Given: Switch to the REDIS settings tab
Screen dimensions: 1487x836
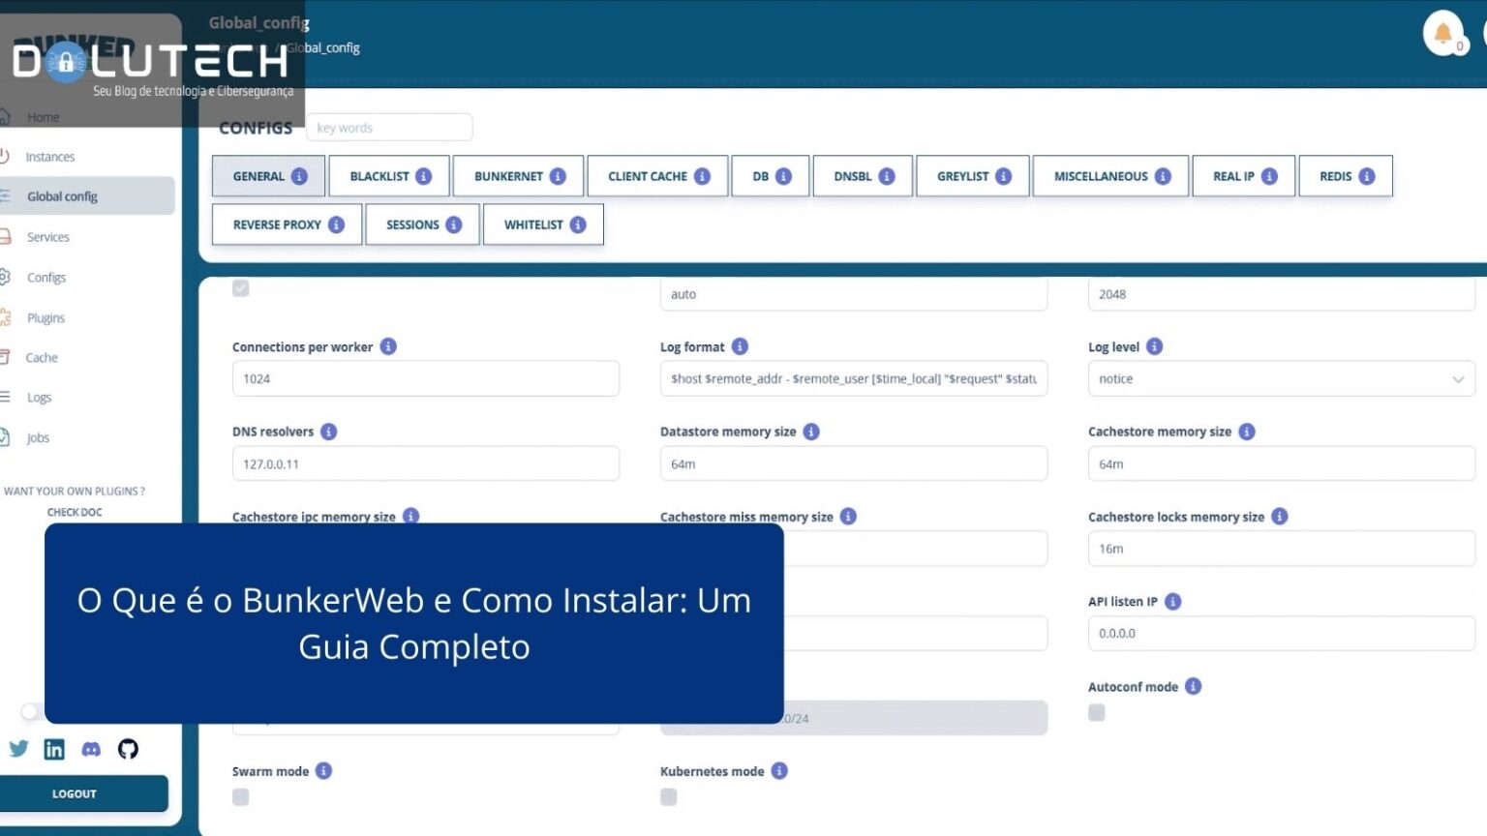Looking at the screenshot, I should (1345, 176).
